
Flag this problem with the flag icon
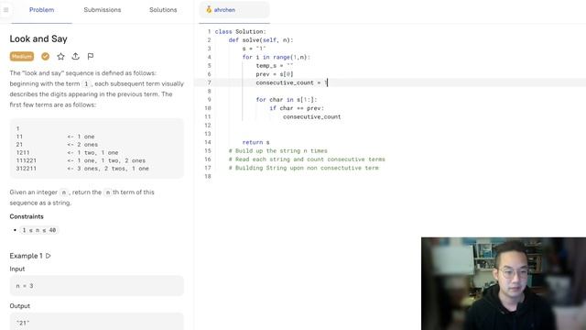91,57
